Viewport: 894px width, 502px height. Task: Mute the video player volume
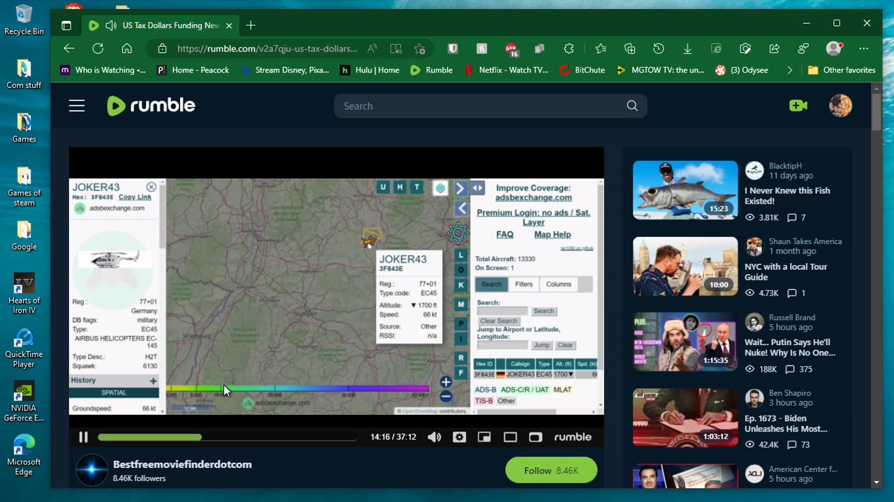[x=434, y=437]
